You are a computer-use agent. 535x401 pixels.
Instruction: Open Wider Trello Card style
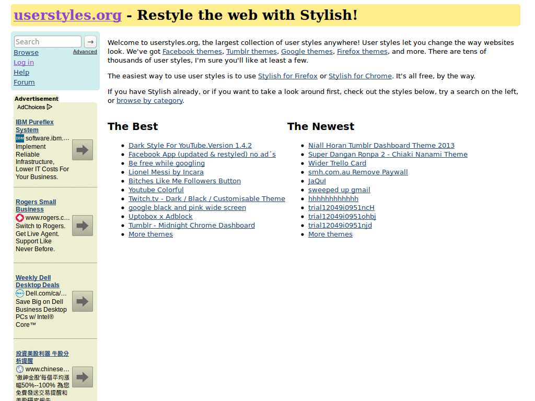337,163
